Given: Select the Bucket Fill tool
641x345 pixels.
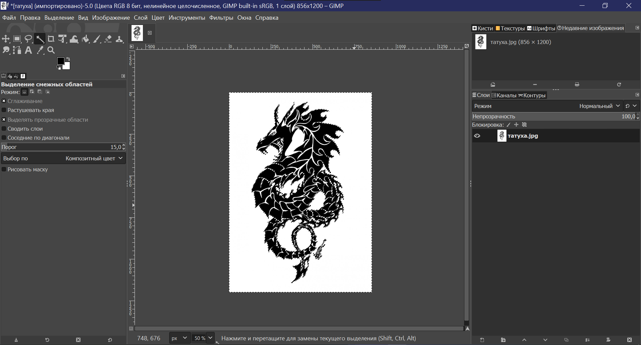Looking at the screenshot, I should 85,39.
